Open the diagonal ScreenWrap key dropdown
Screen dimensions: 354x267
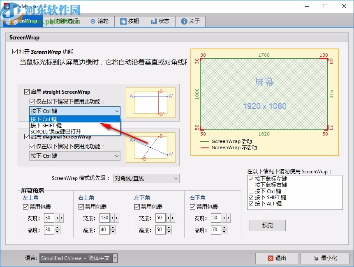tap(75, 156)
